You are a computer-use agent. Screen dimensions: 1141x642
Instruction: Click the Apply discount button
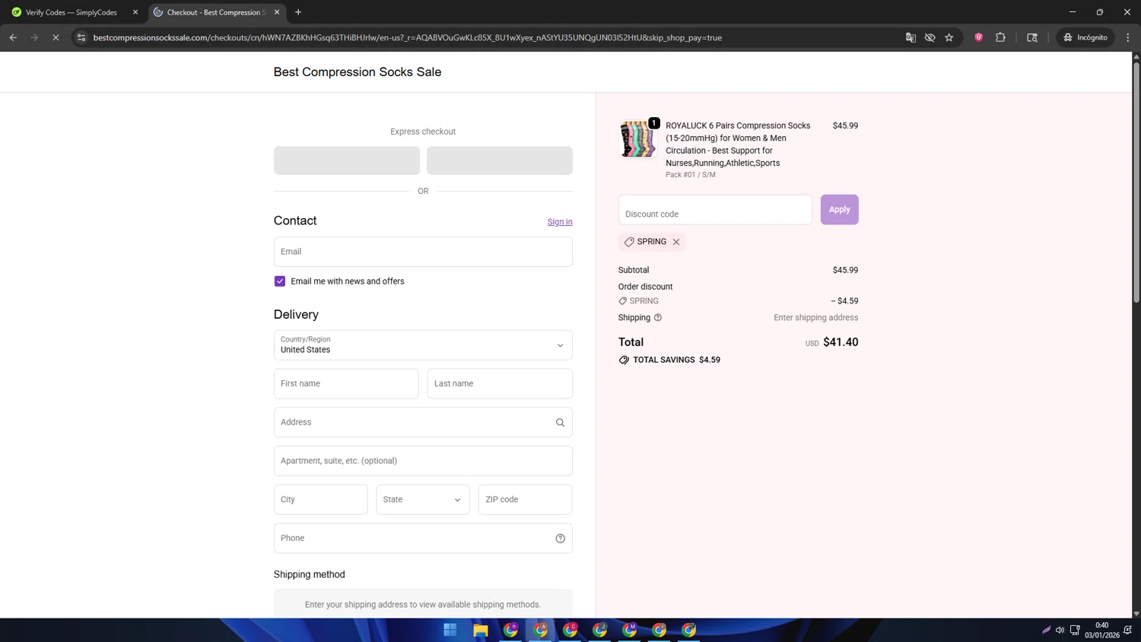pyautogui.click(x=839, y=210)
